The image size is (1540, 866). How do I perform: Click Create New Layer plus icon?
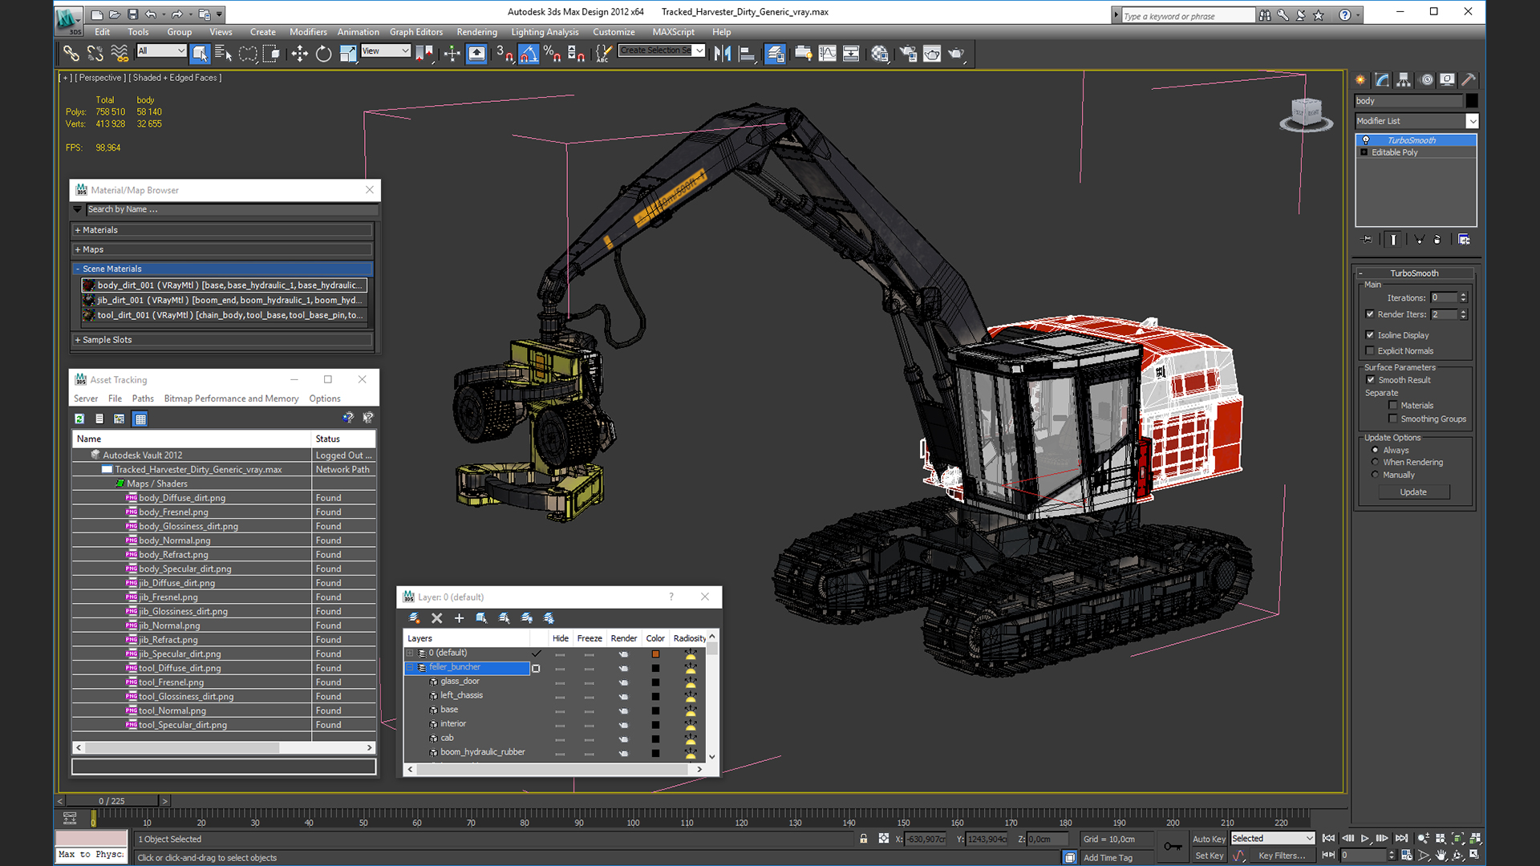459,617
